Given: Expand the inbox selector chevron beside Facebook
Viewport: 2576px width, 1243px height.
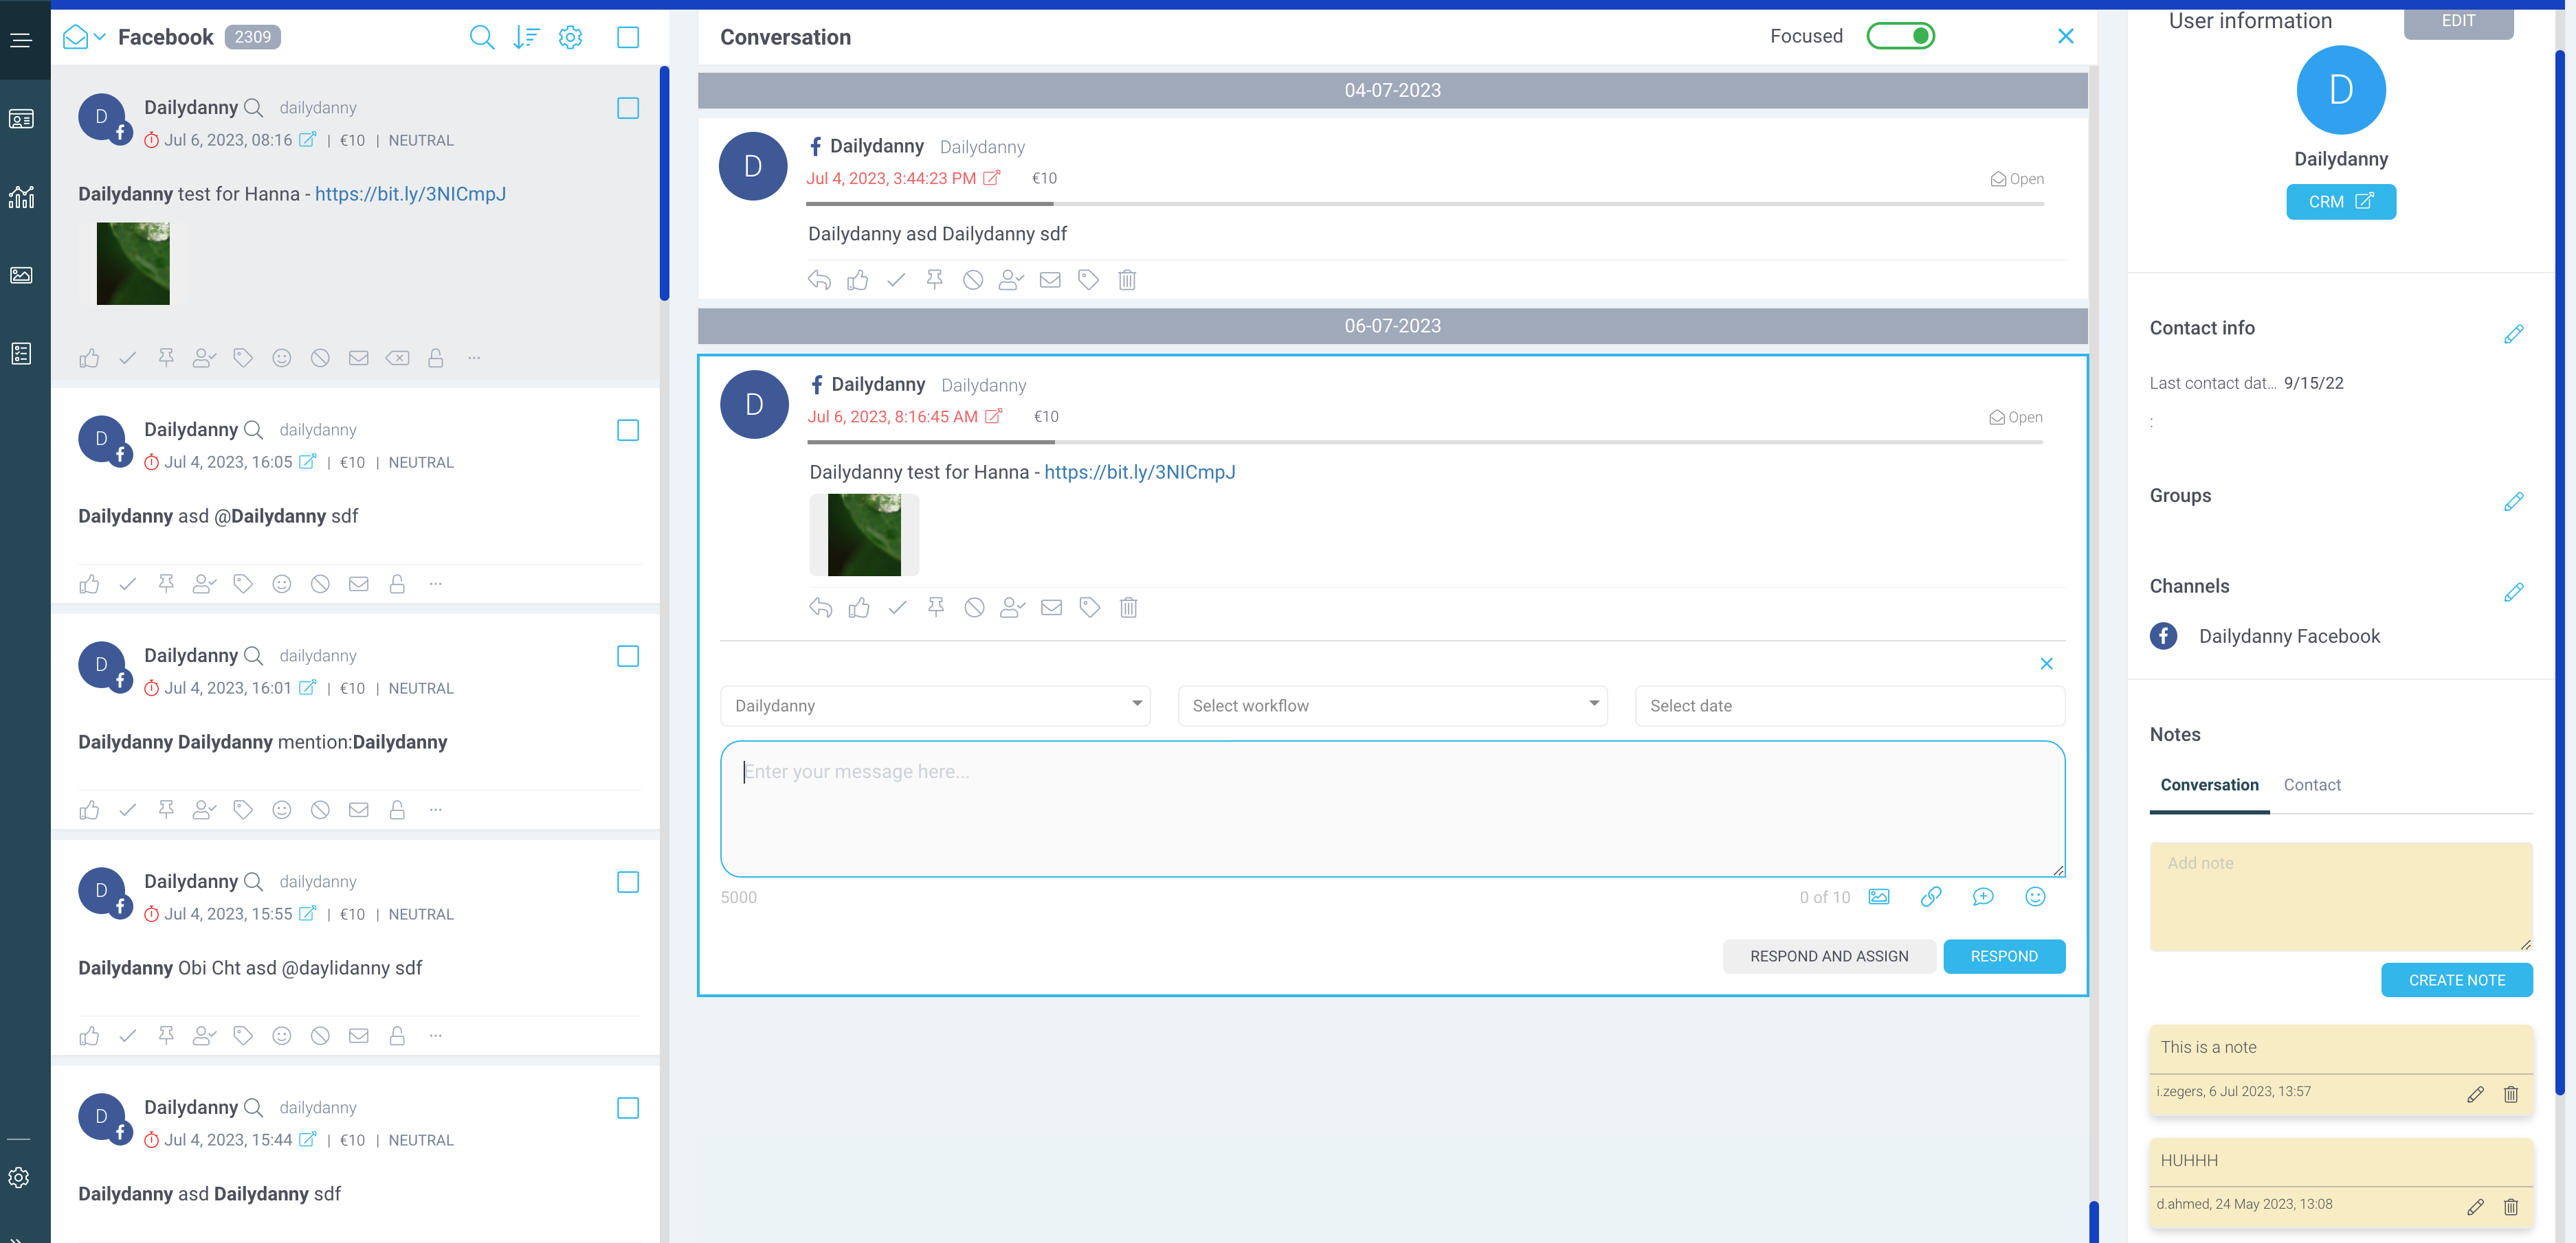Looking at the screenshot, I should (100, 37).
